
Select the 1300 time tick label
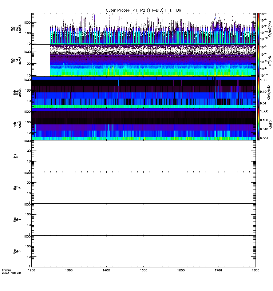[x=69, y=270]
